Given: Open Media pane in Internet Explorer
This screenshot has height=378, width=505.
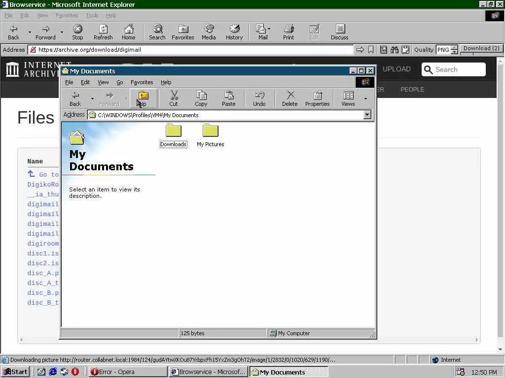Looking at the screenshot, I should click(209, 32).
